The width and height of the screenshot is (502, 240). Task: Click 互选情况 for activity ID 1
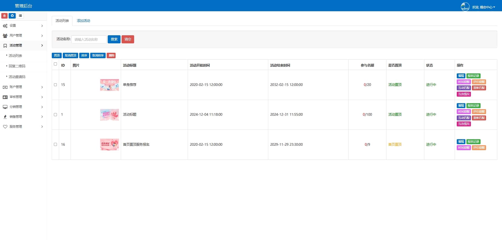coord(464,124)
